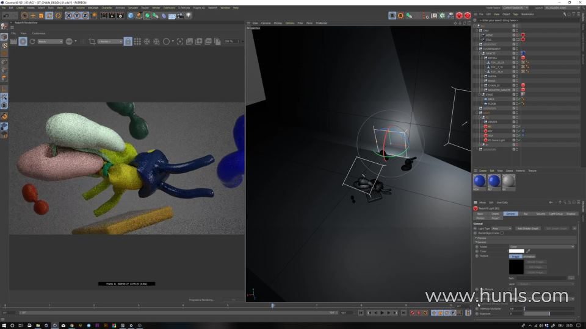
Task: Select the Scale tool in top toolbar
Action: (41, 16)
